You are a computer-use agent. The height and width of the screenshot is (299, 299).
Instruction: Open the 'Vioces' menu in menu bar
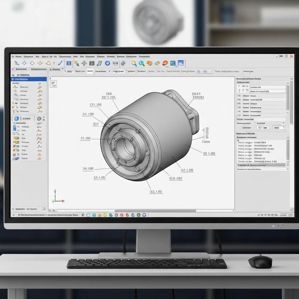18,56
